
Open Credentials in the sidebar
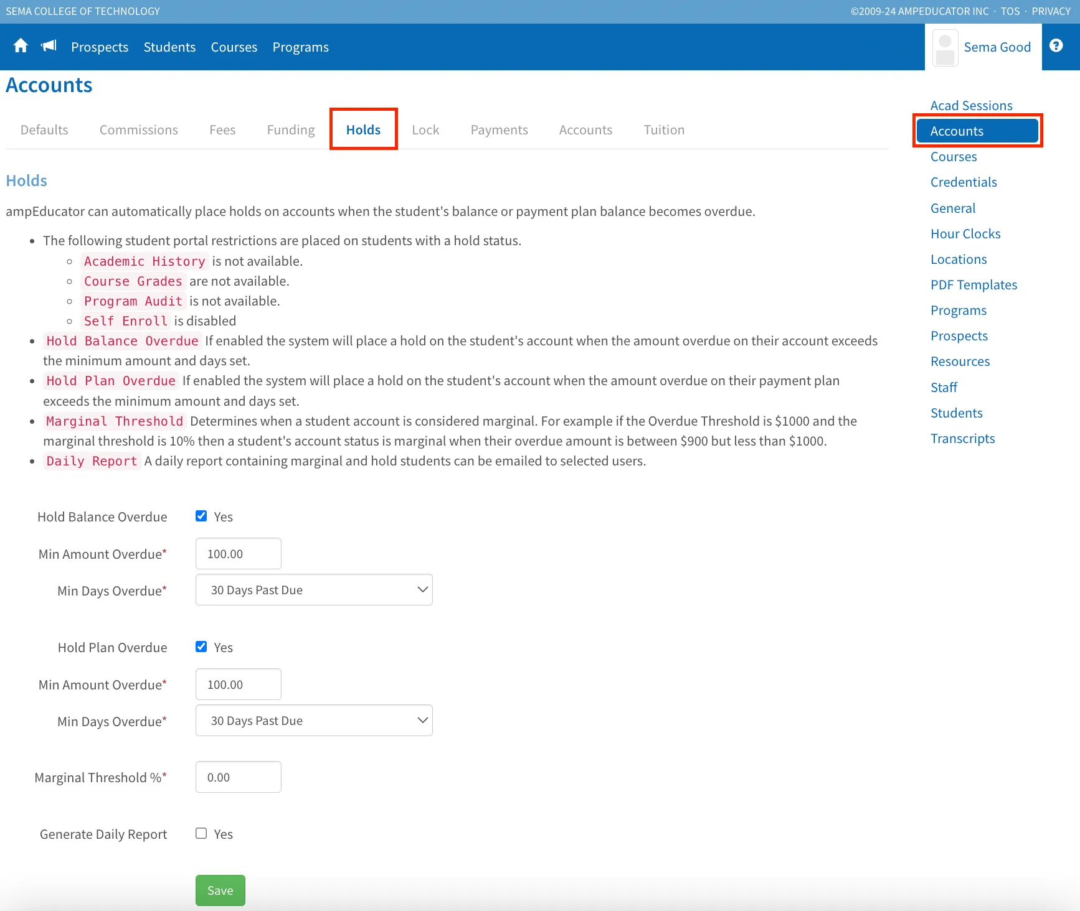point(964,182)
